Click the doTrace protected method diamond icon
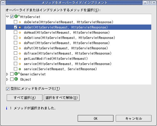157x126 pixels. (x=20, y=53)
